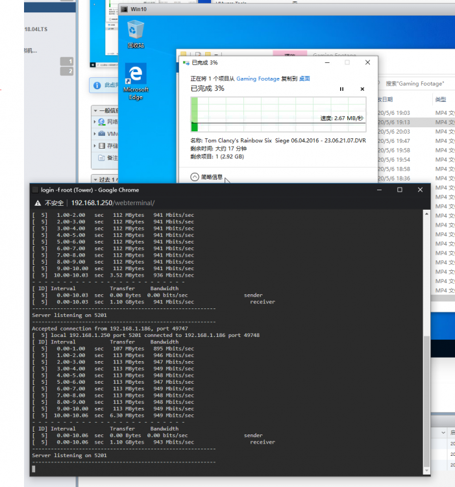The image size is (455, 487).
Task: Click the Chrome address bar URL 192.168.1.250/webterminal/
Action: 113,203
